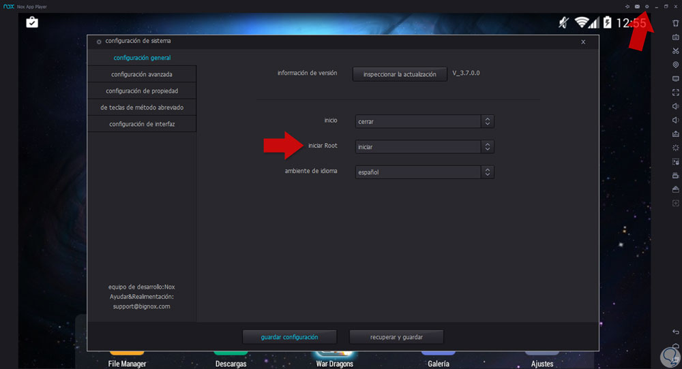Switch to configuración avanzada tab
This screenshot has height=369, width=682.
pyautogui.click(x=142, y=74)
